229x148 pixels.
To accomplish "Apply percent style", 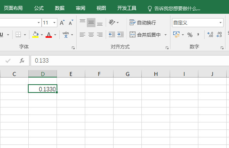I will (190, 35).
